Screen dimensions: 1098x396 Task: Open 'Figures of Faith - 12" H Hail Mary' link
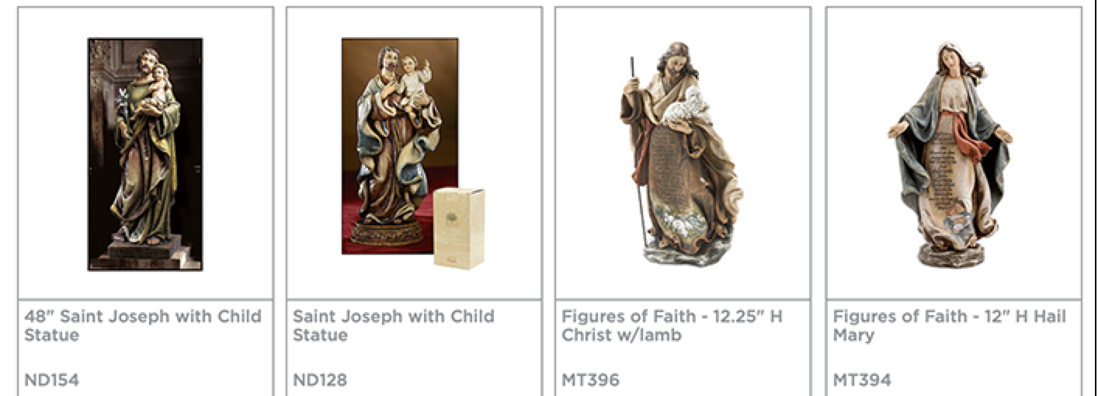pyautogui.click(x=950, y=325)
